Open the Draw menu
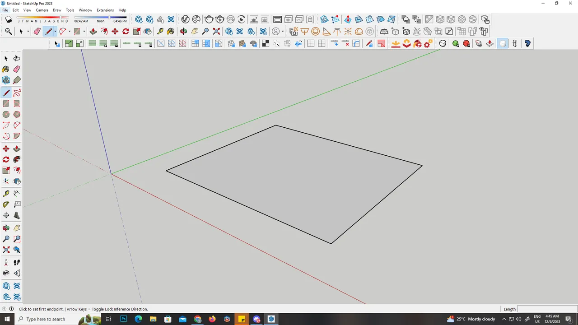The height and width of the screenshot is (325, 578). (57, 10)
